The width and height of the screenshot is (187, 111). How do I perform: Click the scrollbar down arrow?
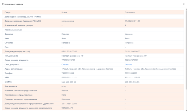point(186,110)
